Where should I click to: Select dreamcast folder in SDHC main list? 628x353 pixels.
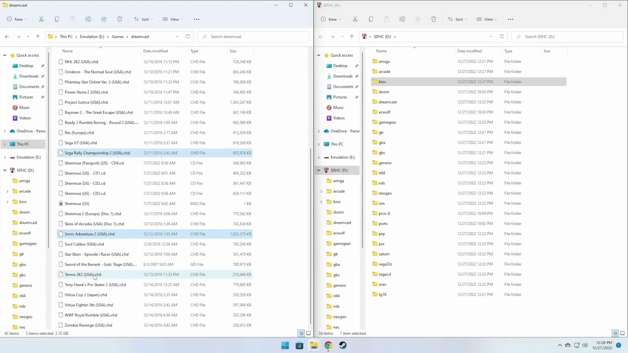[469, 102]
